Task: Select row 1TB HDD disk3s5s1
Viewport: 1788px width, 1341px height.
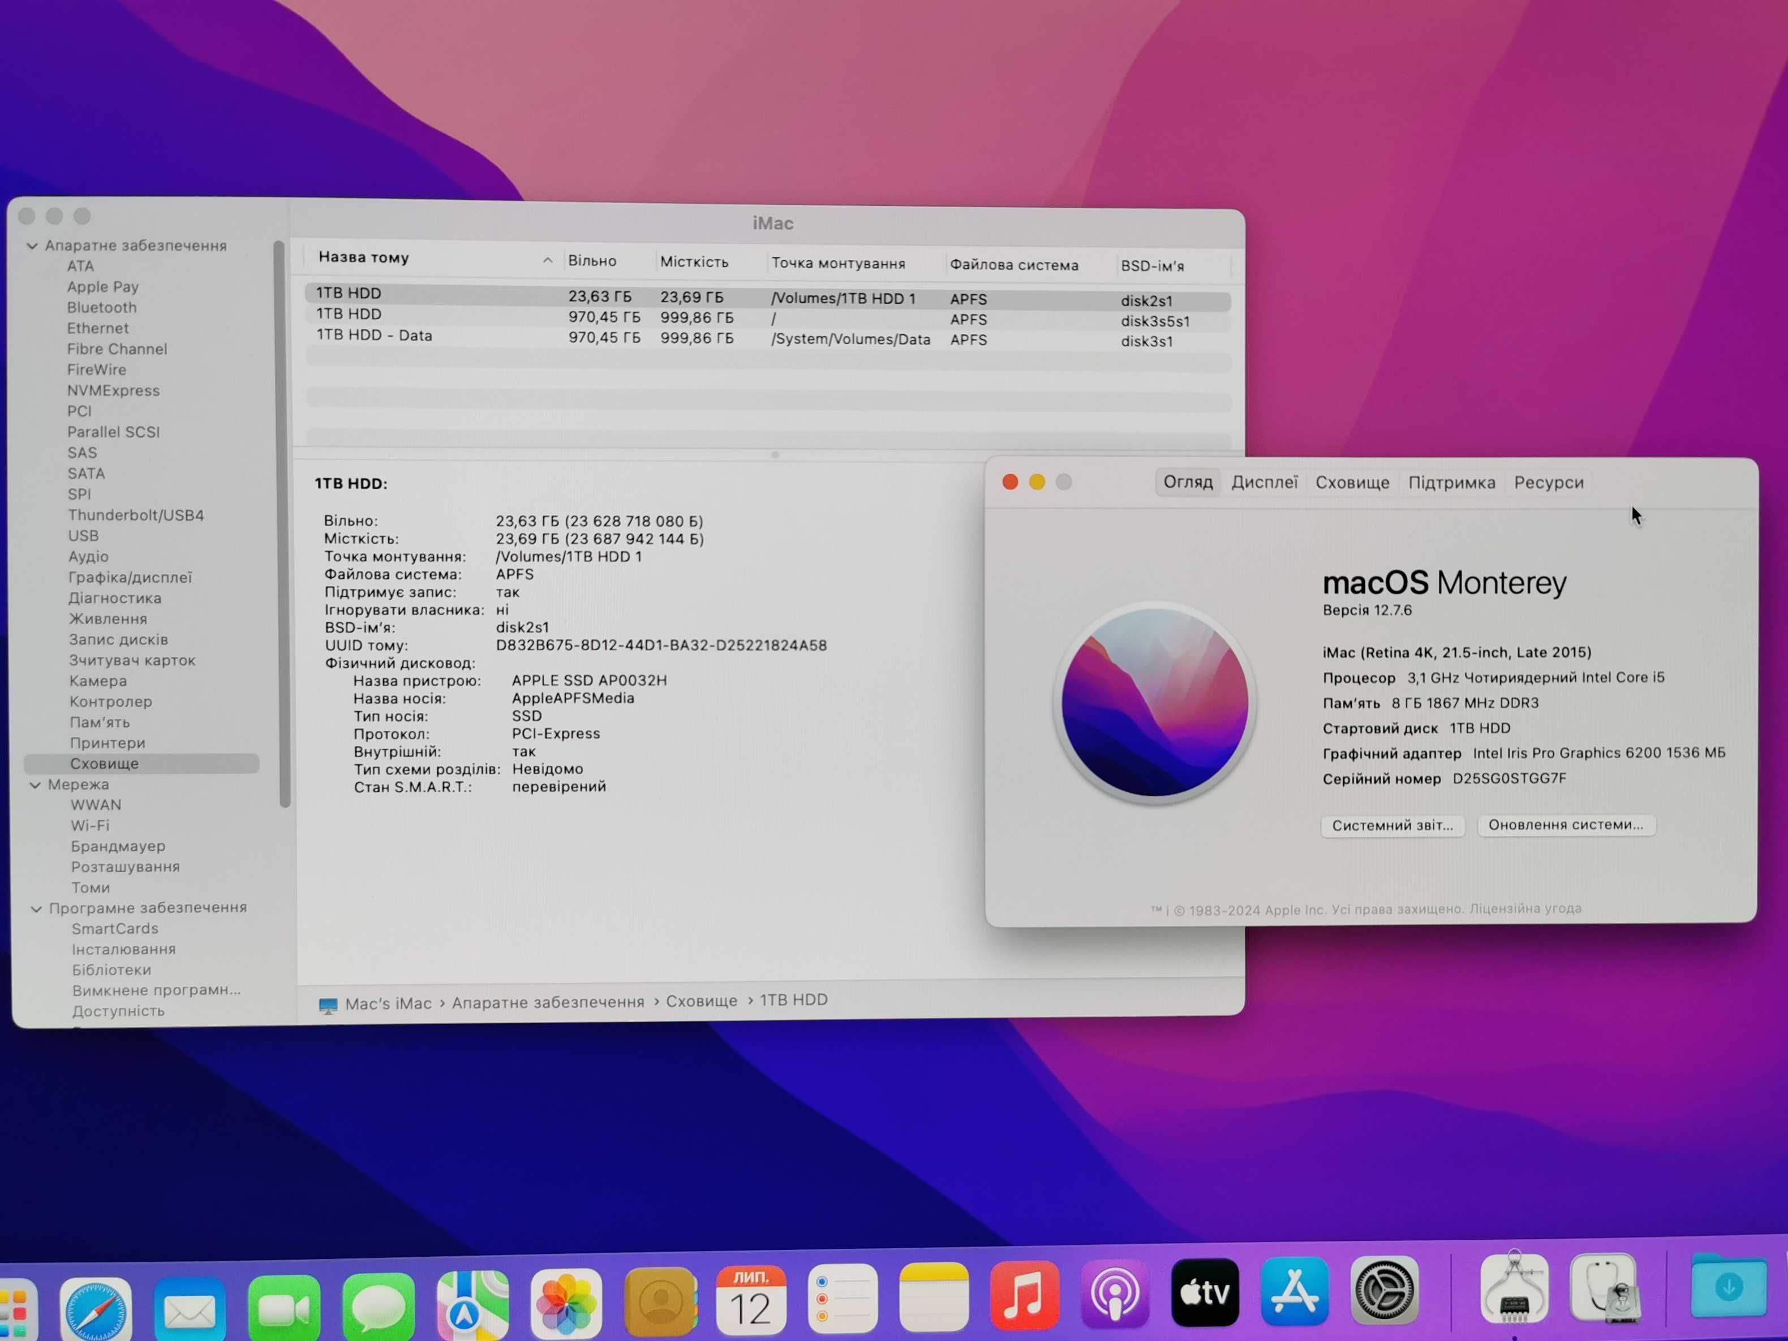Action: (x=768, y=317)
